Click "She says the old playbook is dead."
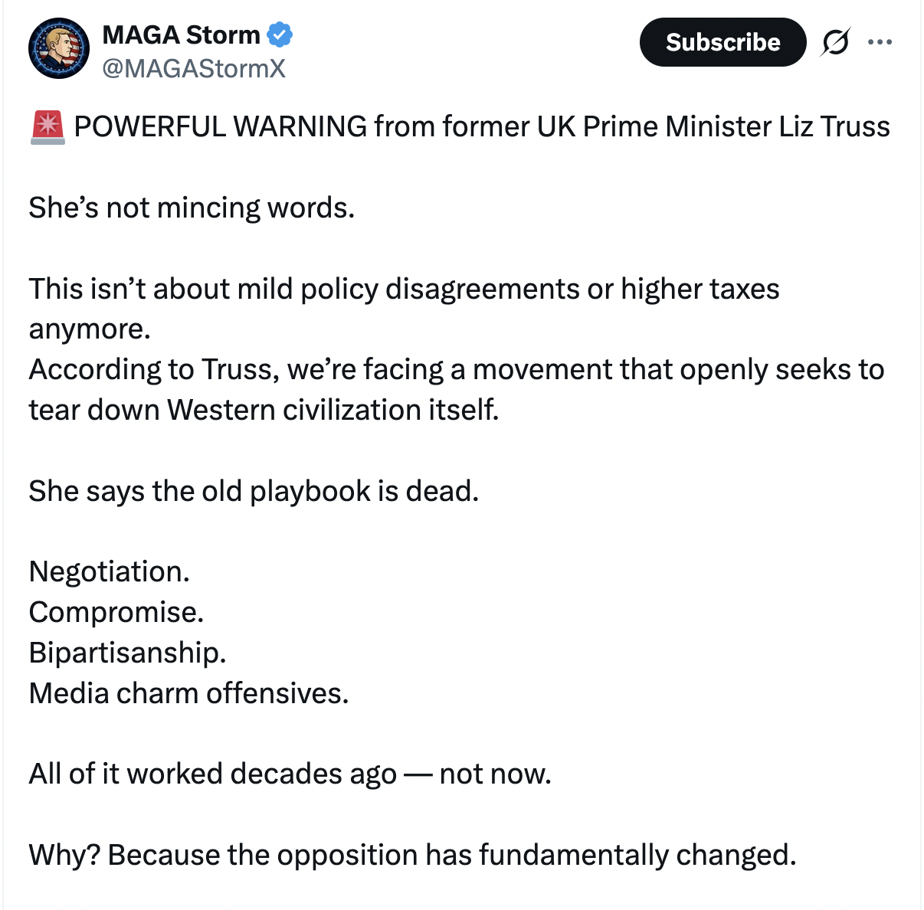Image resolution: width=924 pixels, height=910 pixels. (x=254, y=491)
